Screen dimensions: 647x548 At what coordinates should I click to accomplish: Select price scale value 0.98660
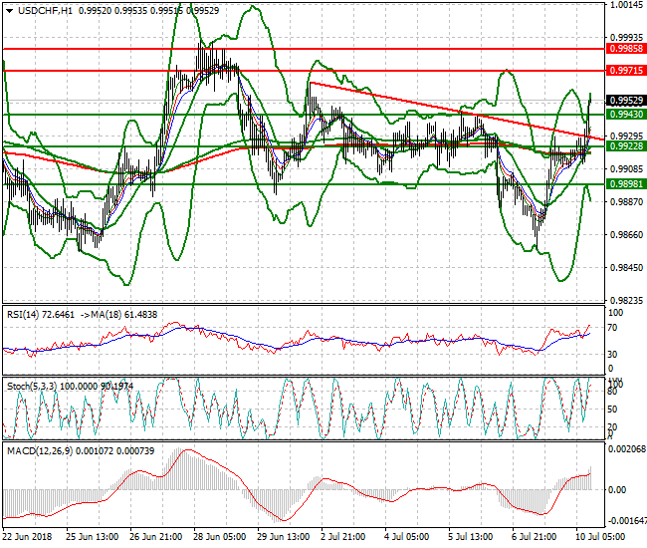click(626, 234)
